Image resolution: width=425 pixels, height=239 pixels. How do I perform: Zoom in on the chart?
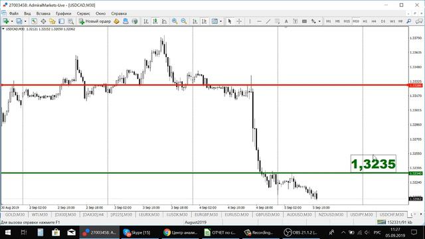click(x=175, y=21)
